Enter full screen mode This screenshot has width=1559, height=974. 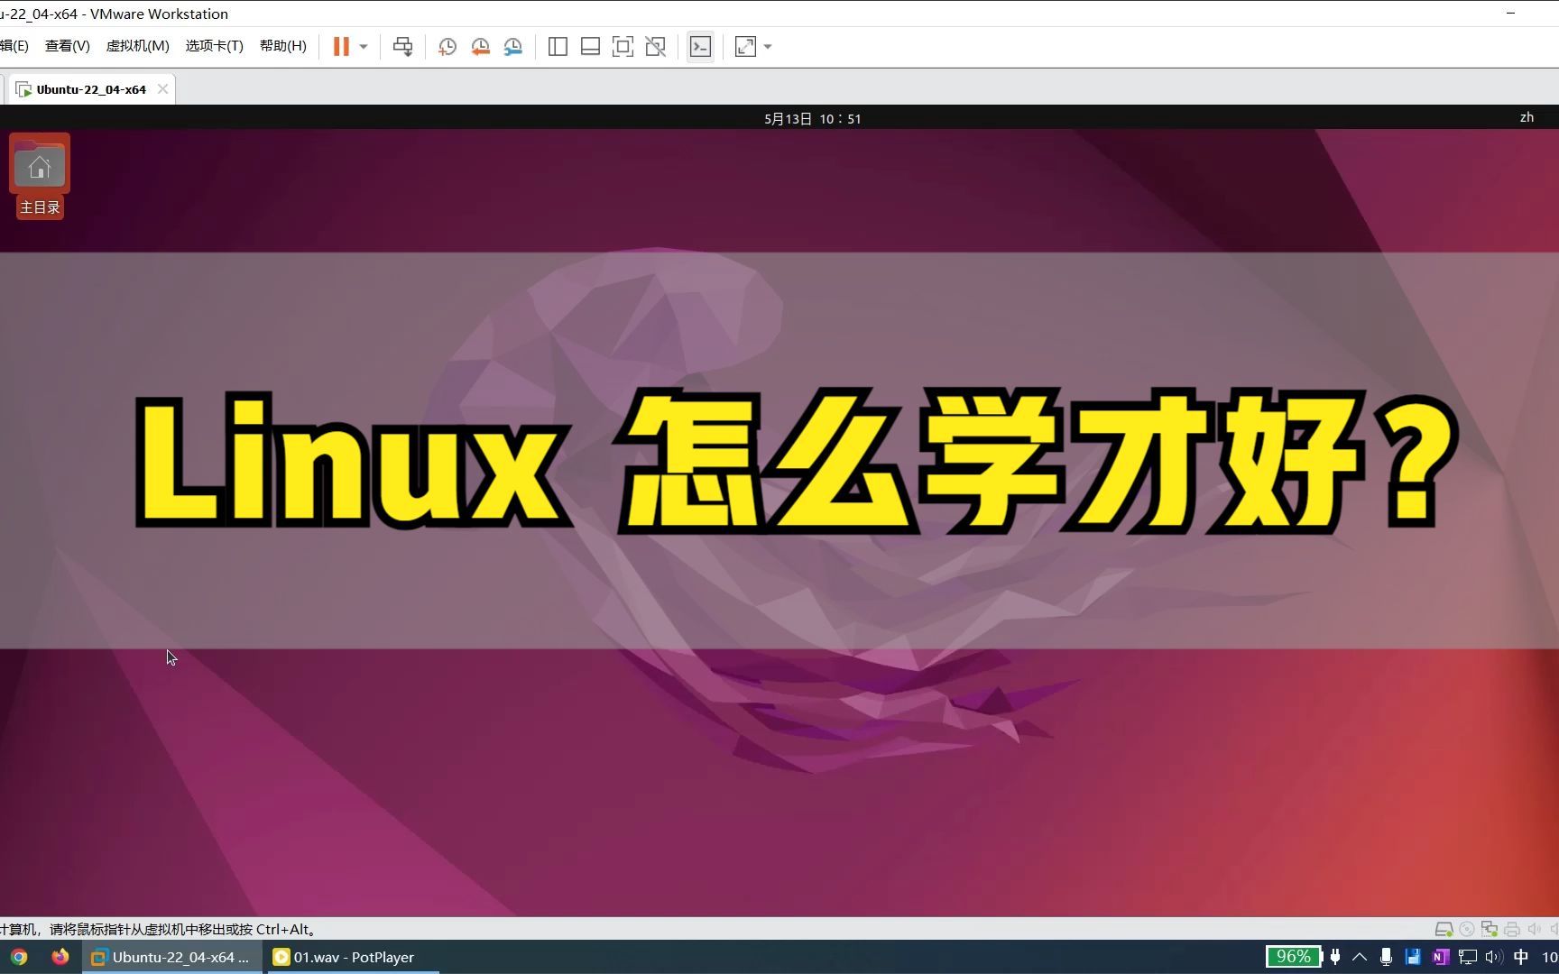[x=623, y=46]
